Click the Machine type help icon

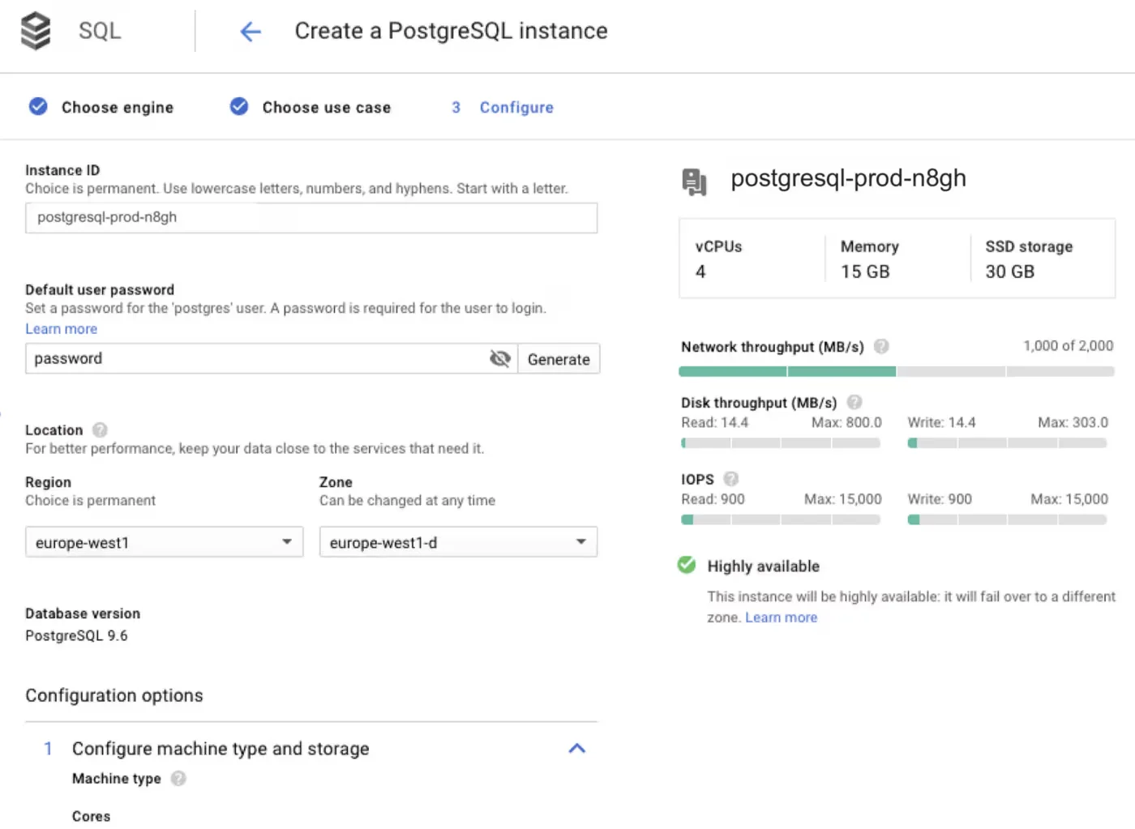click(178, 779)
